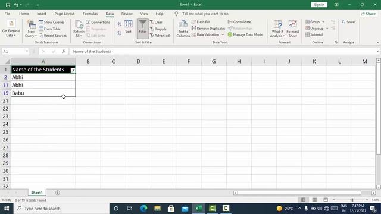Screen dimensions: 381x214
Task: Click Text to Columns
Action: click(183, 29)
